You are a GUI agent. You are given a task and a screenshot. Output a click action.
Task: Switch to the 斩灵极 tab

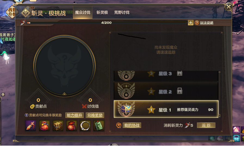click(102, 13)
